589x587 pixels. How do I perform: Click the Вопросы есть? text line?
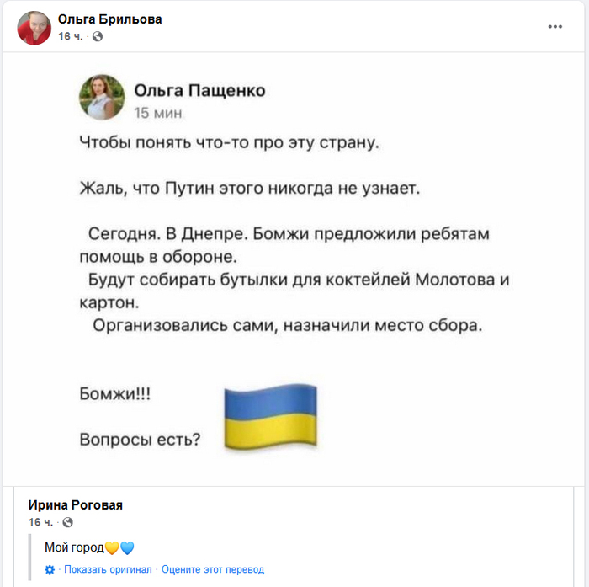[x=140, y=439]
